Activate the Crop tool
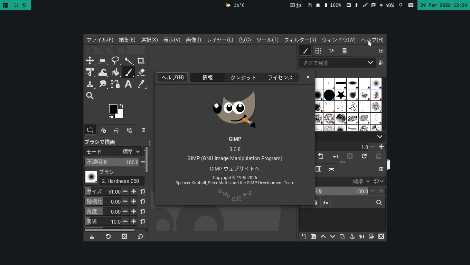Image resolution: width=470 pixels, height=265 pixels. pyautogui.click(x=141, y=61)
